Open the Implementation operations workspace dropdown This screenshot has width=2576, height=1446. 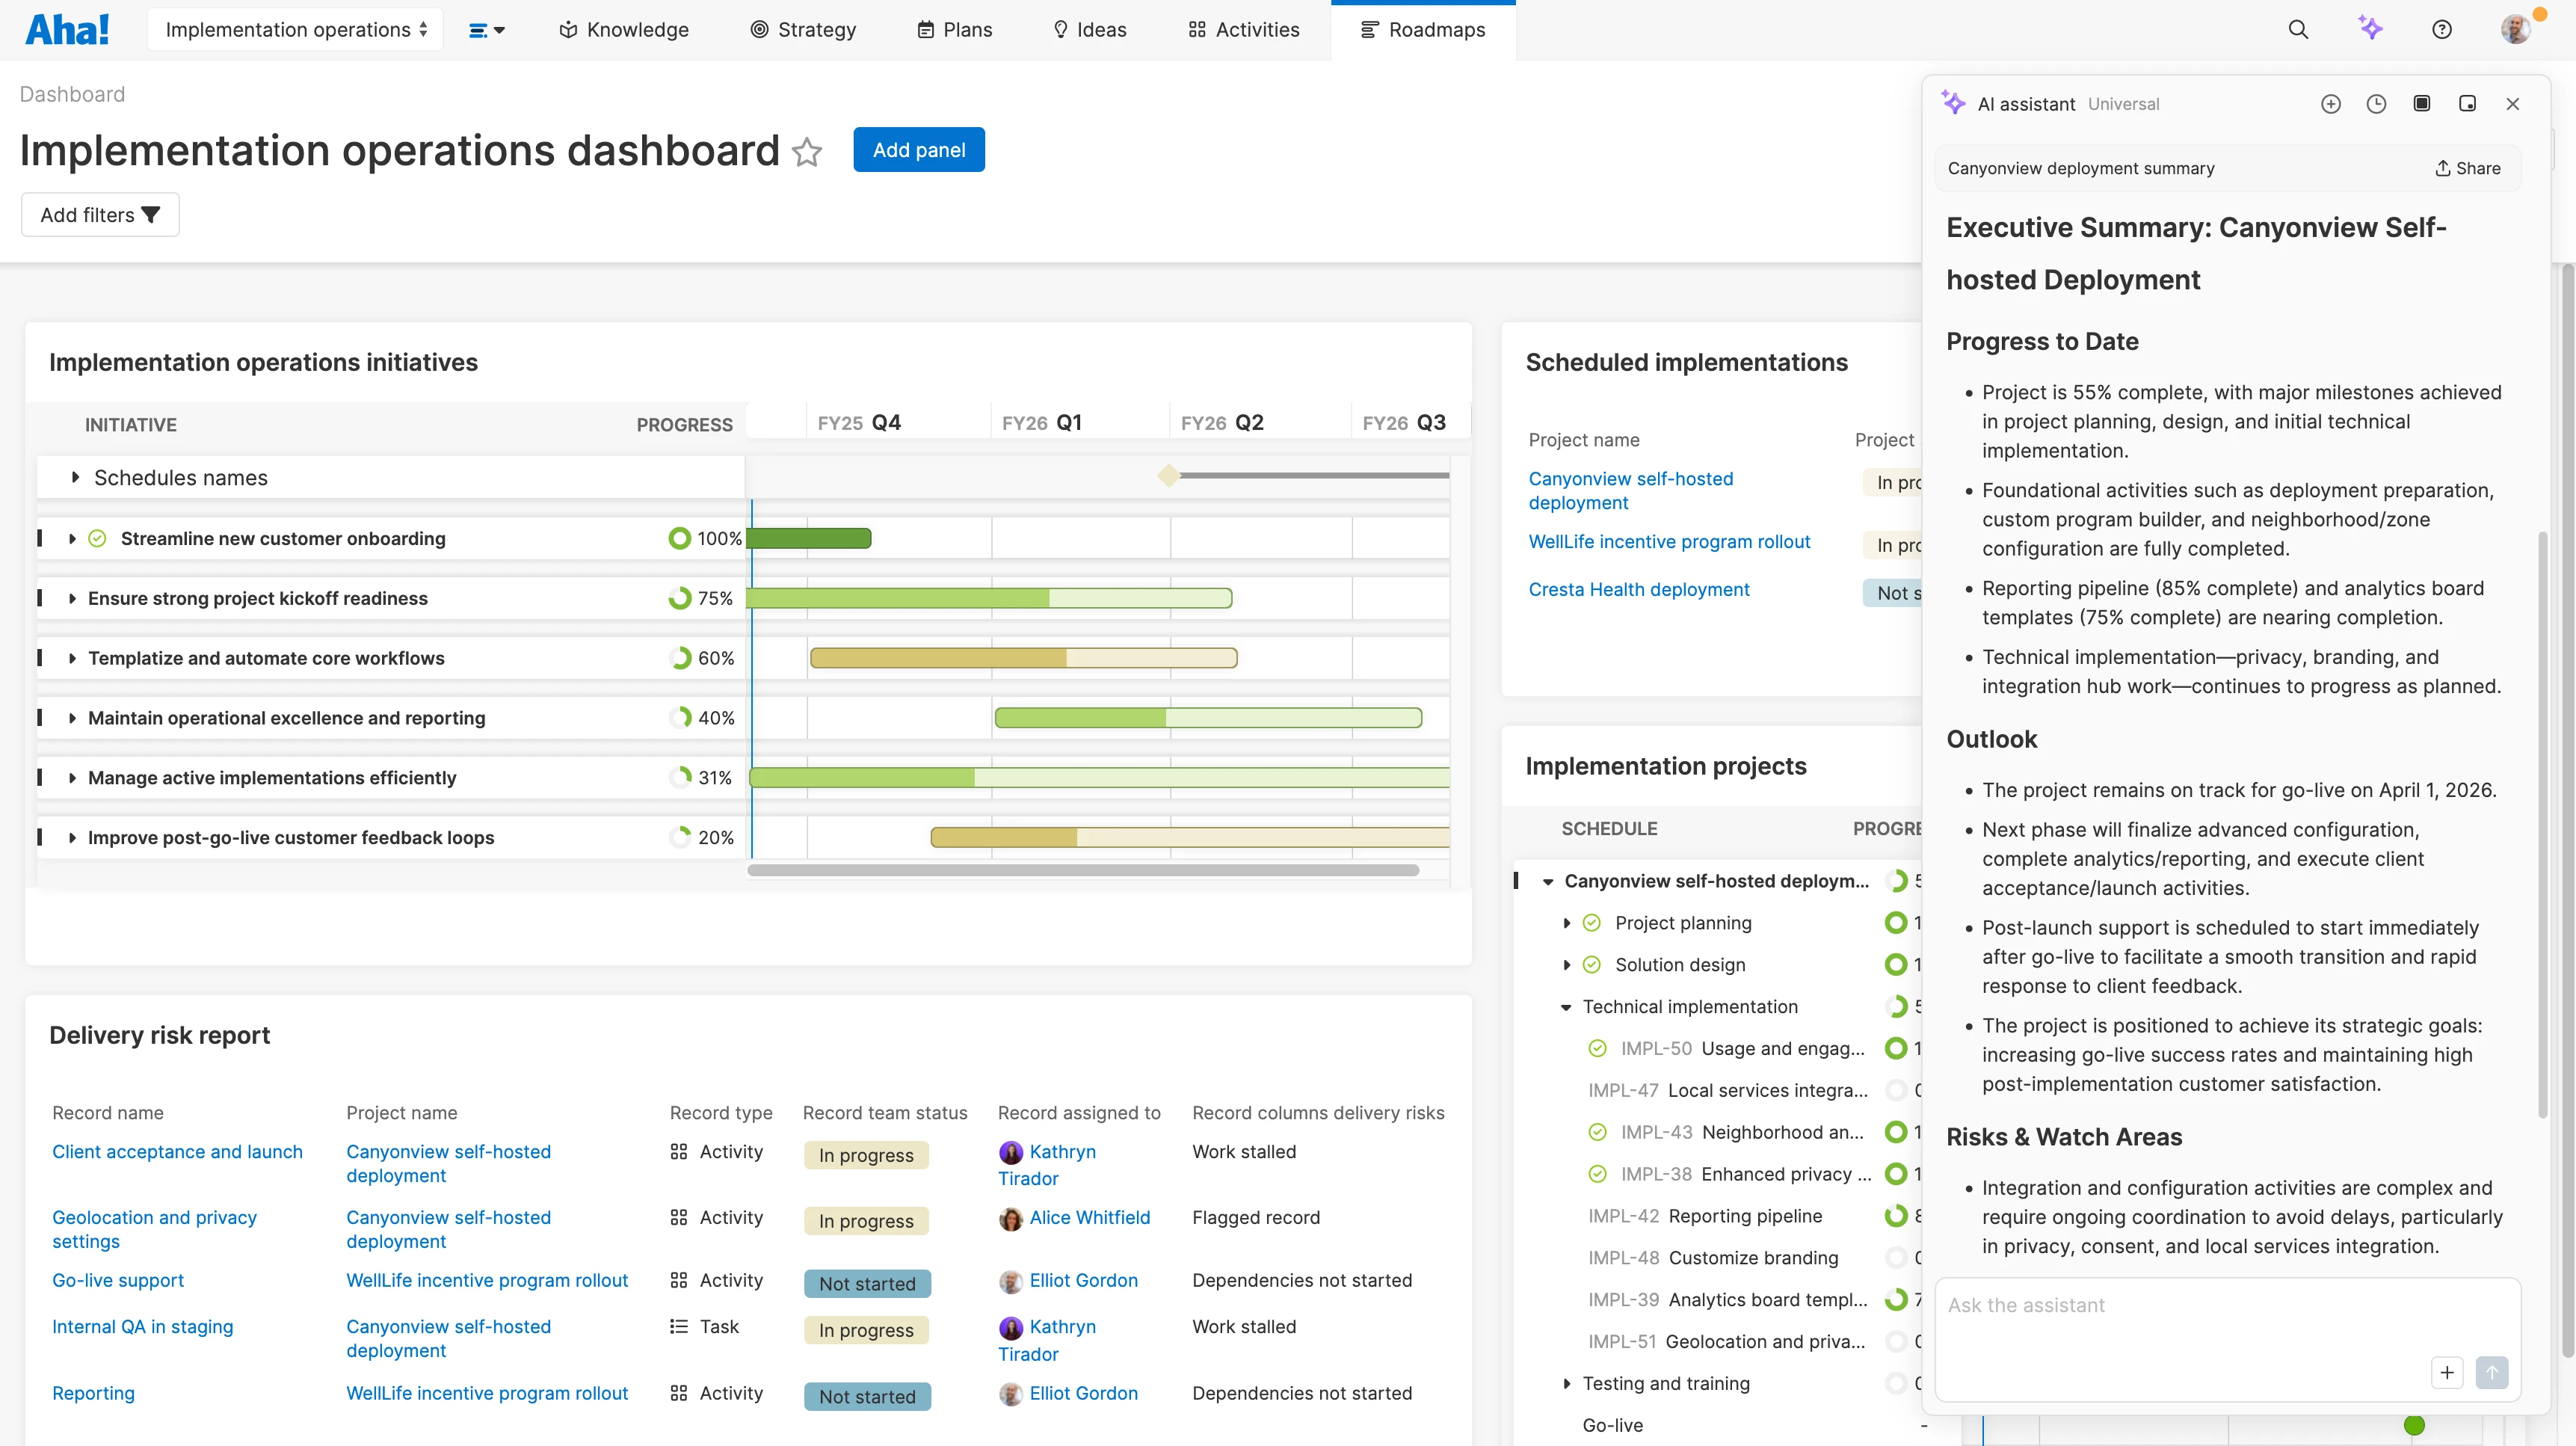(296, 30)
